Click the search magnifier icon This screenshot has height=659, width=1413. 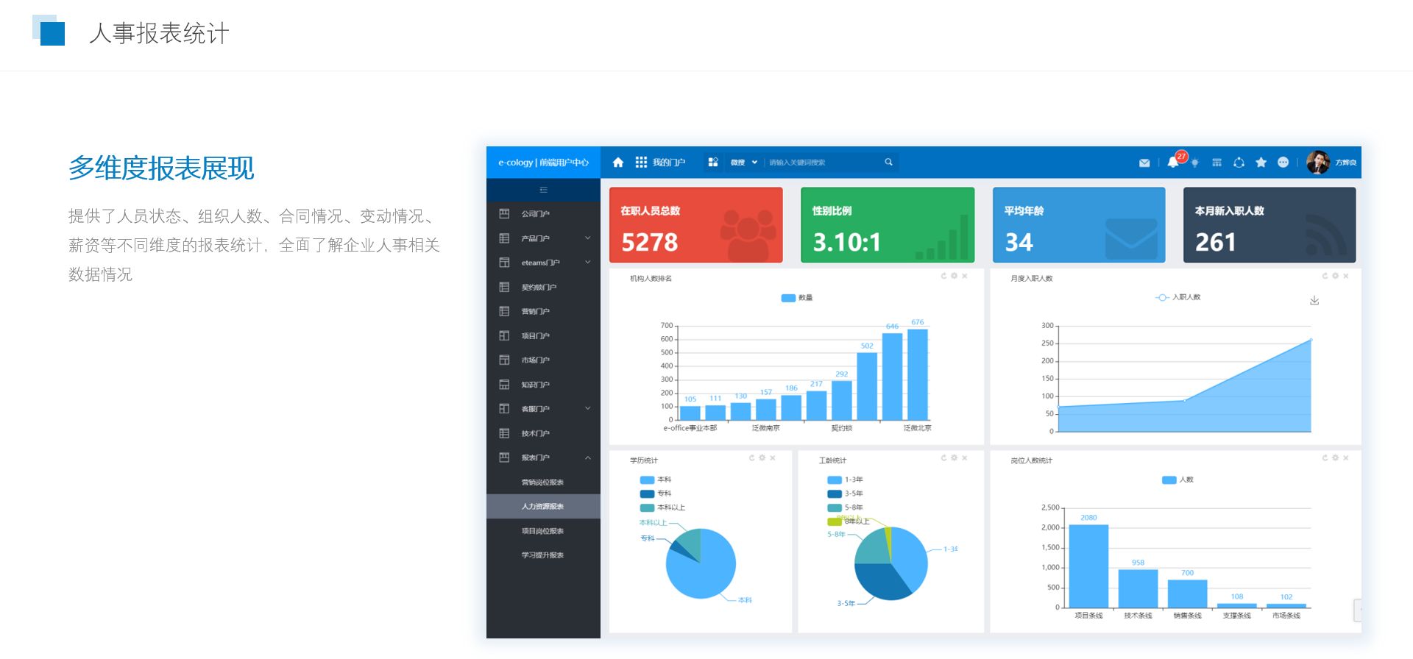click(x=888, y=163)
